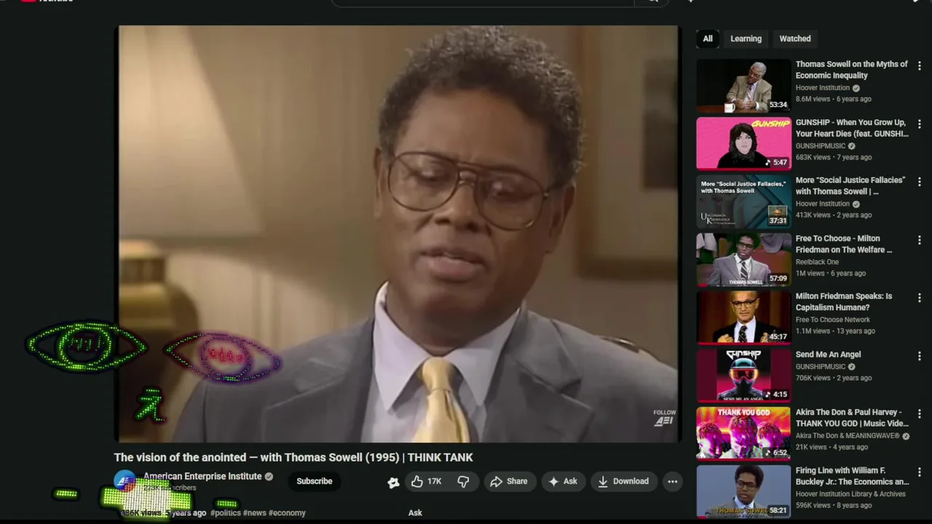Click the extension icon left of the like button
Image resolution: width=932 pixels, height=524 pixels.
coord(393,482)
